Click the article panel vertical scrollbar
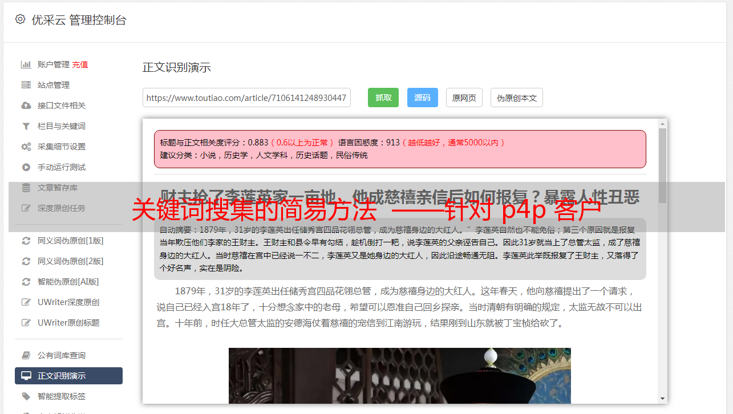 pos(662,261)
